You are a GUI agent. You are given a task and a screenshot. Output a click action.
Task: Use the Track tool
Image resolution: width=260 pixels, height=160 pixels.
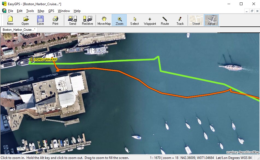pyautogui.click(x=180, y=20)
